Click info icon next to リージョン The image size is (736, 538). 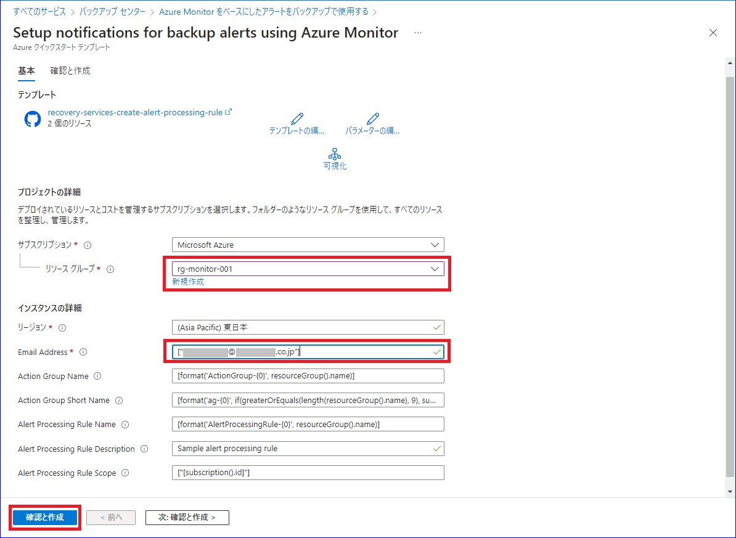[62, 328]
